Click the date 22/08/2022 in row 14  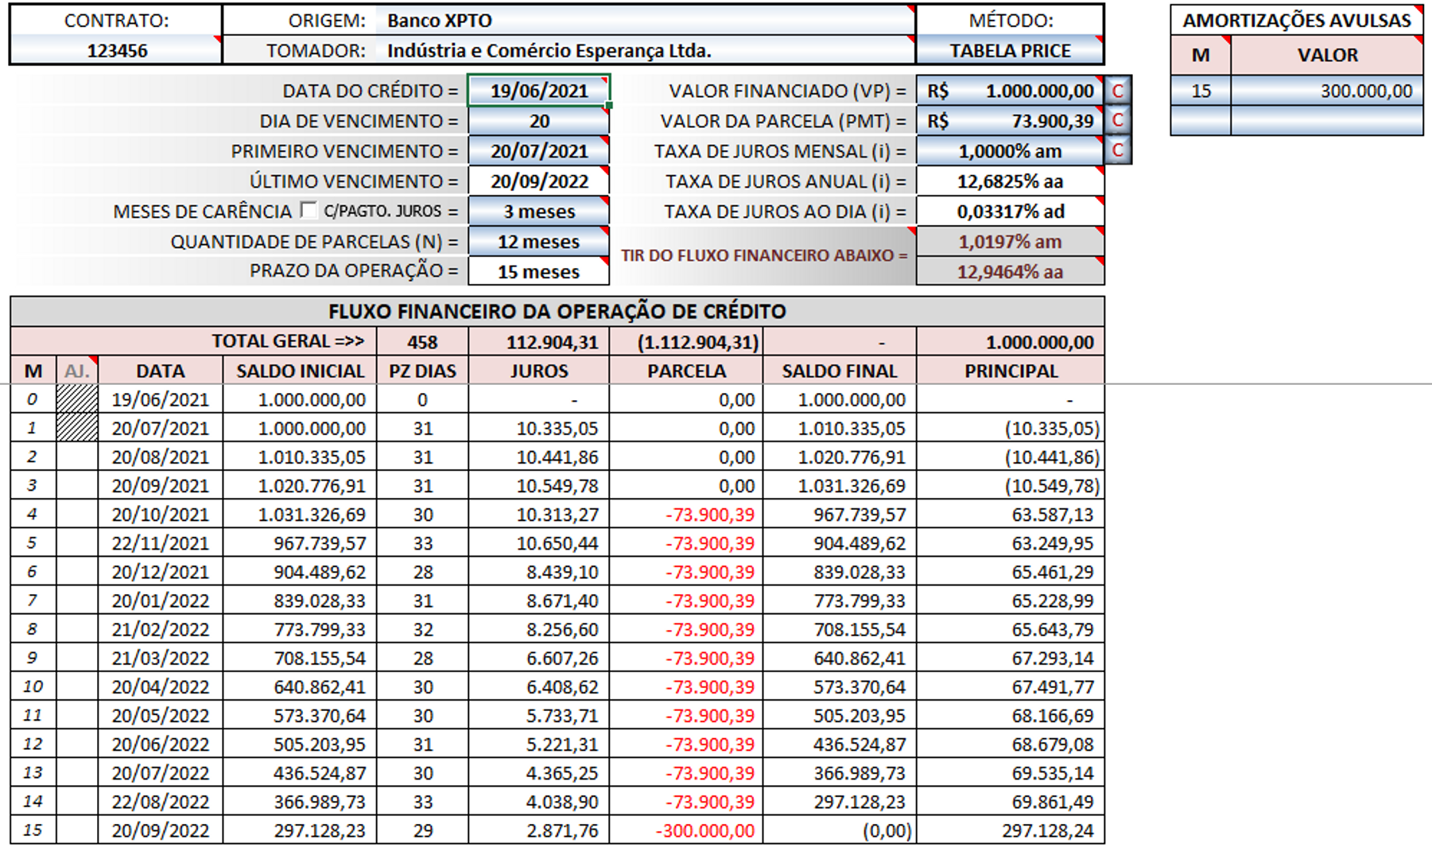[x=160, y=801]
